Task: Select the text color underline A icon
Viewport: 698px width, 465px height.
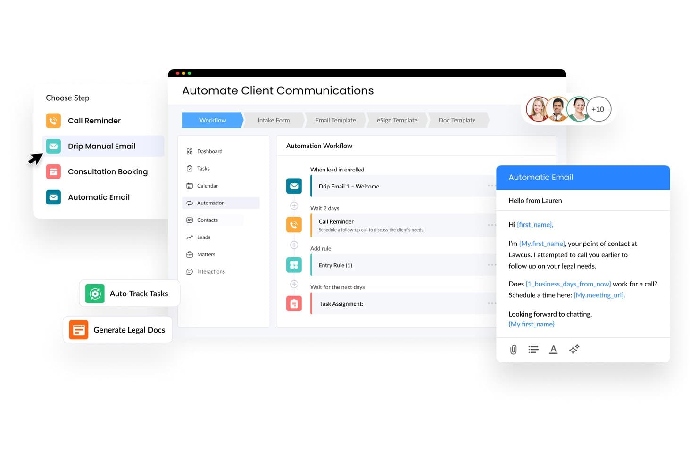Action: 553,350
